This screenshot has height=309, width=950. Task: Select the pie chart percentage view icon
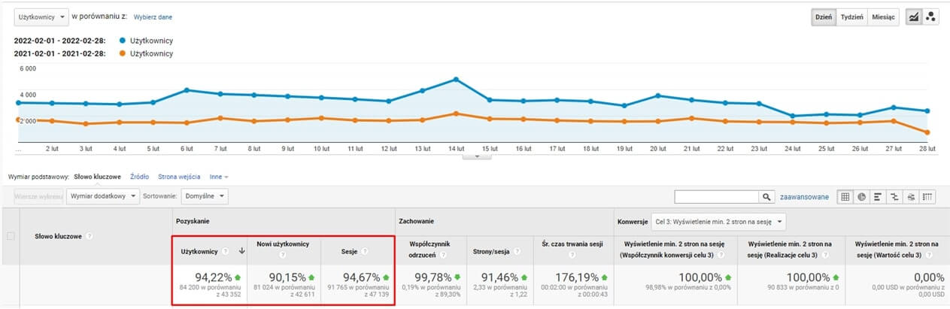click(x=861, y=197)
